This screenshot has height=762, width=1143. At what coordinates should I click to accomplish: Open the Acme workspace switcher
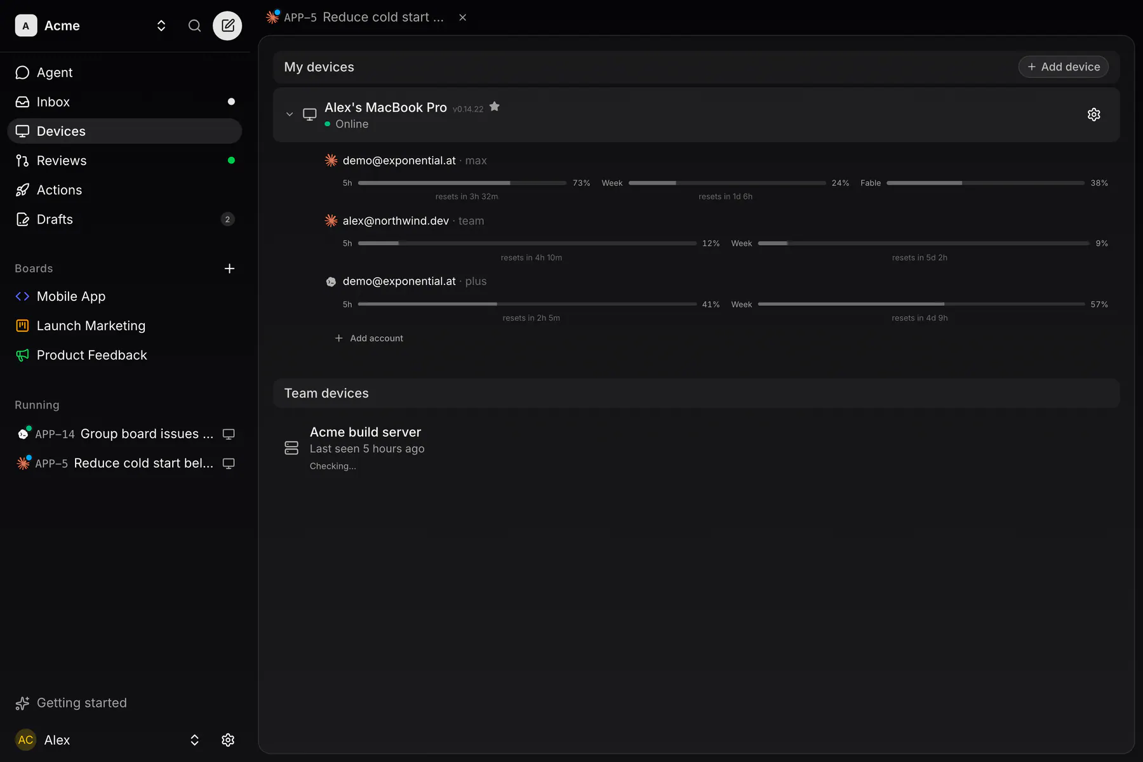(x=91, y=25)
